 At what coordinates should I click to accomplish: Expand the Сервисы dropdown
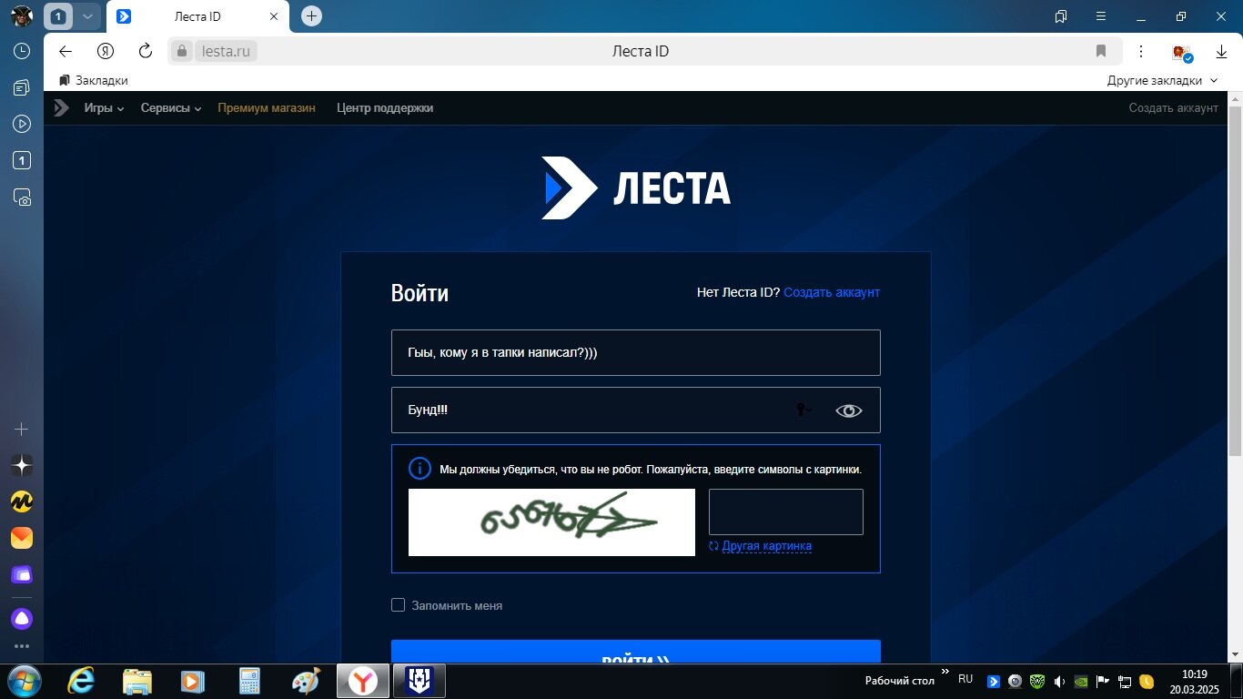[x=171, y=108]
